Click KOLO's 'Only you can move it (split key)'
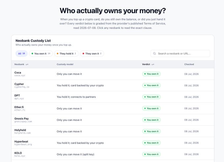This screenshot has height=162, width=224. [75, 154]
